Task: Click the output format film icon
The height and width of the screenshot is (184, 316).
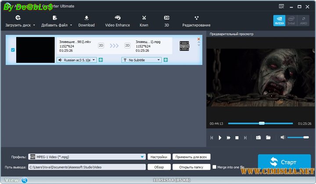Action: tap(184, 45)
